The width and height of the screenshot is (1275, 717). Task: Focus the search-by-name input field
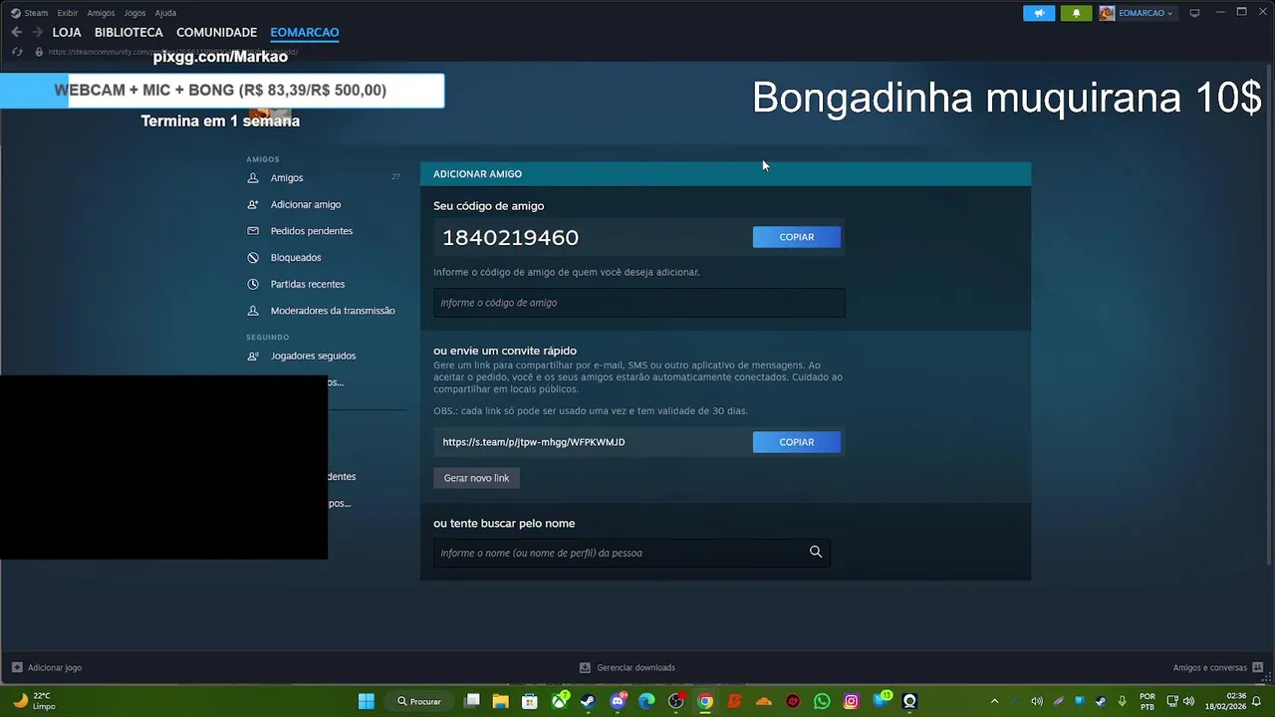(x=632, y=553)
